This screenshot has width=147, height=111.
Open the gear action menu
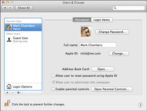point(19,93)
